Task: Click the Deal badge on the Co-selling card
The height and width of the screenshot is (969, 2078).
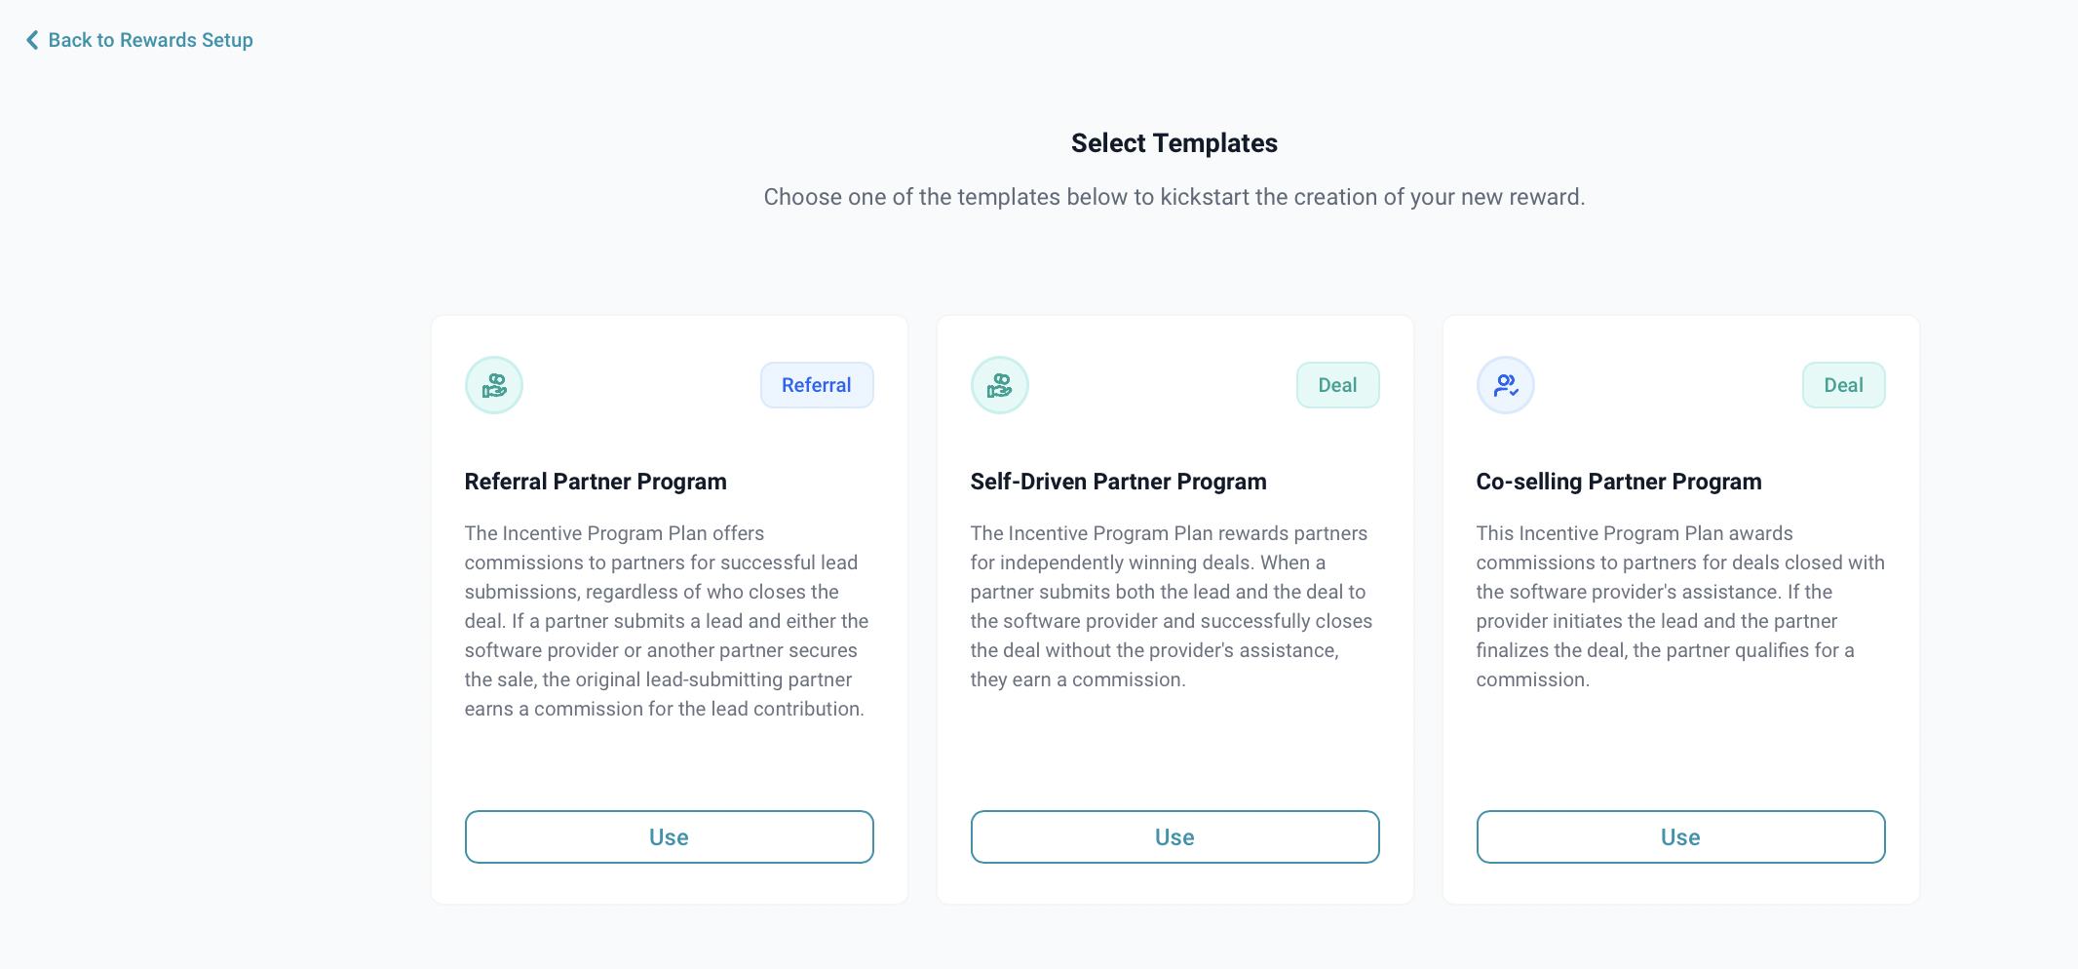Action: click(1843, 385)
